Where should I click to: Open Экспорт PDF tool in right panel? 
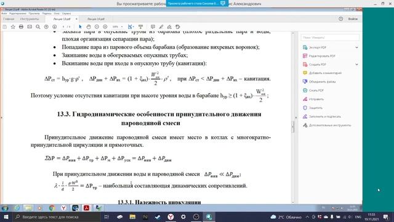(x=318, y=47)
